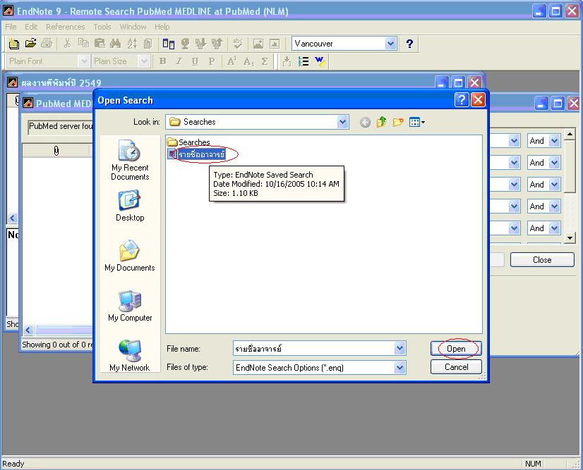The width and height of the screenshot is (583, 470).
Task: Click the Open Library folder icon
Action: point(30,44)
